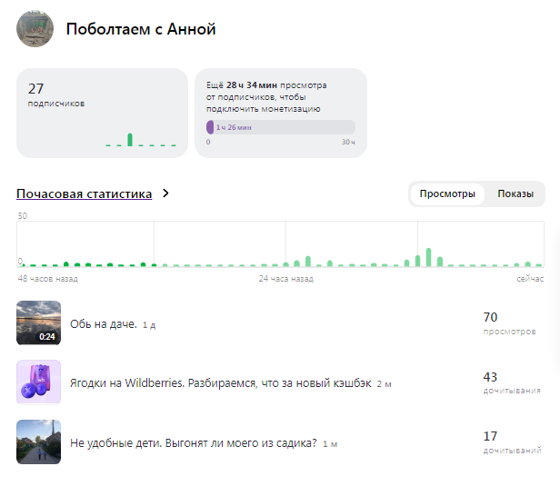
Task: Click the 17 дочитываний counter
Action: tap(512, 442)
